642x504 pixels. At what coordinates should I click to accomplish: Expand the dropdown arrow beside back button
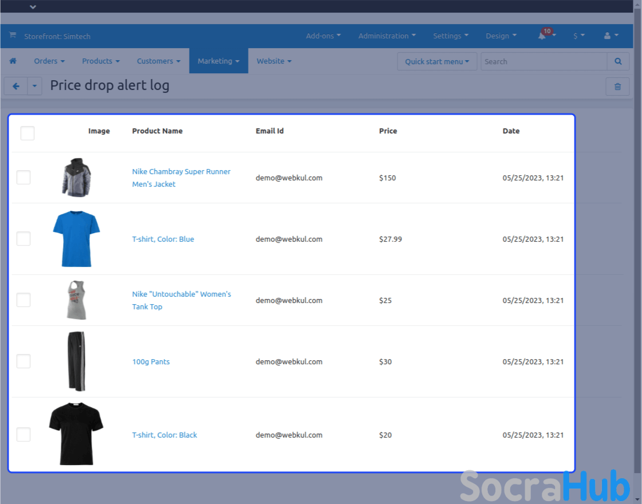click(34, 86)
